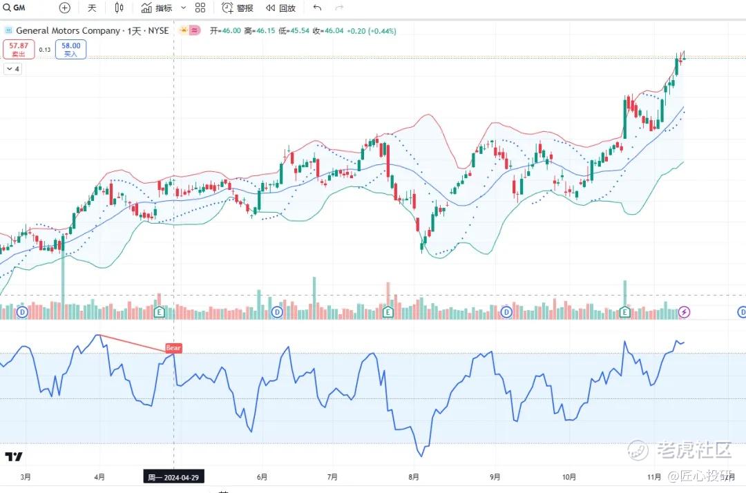Image resolution: width=746 pixels, height=493 pixels.
Task: Open the 天 time interval selector
Action: point(92,8)
